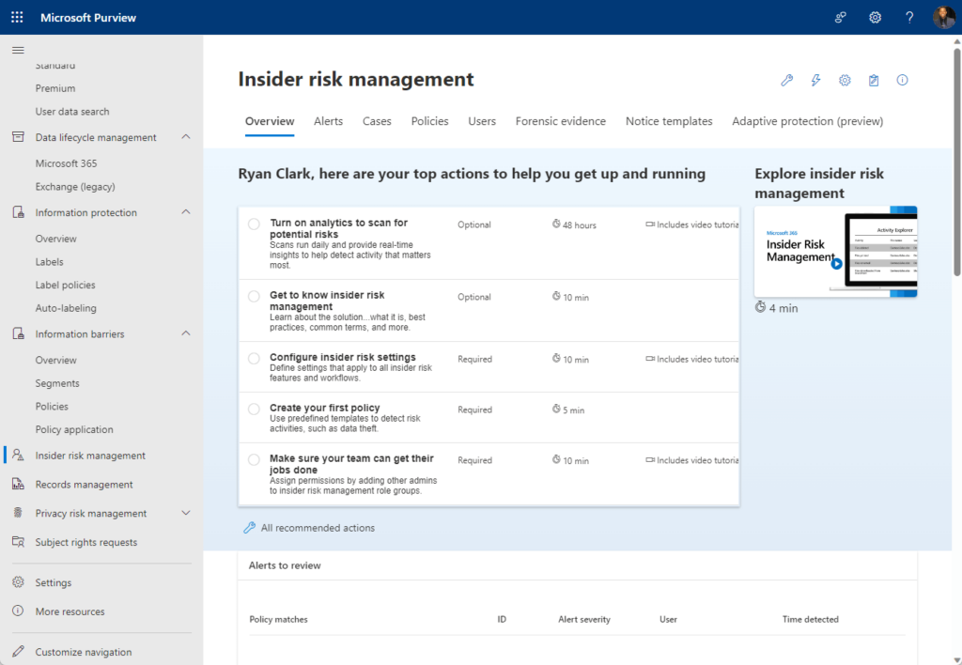Open Label policies nav item
This screenshot has width=962, height=665.
[65, 285]
